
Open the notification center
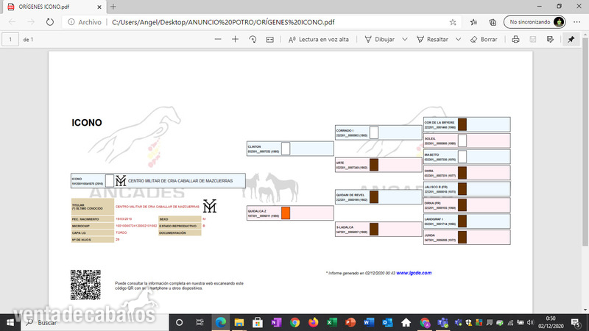click(576, 322)
